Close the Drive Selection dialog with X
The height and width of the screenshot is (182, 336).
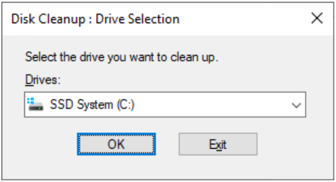(x=316, y=18)
